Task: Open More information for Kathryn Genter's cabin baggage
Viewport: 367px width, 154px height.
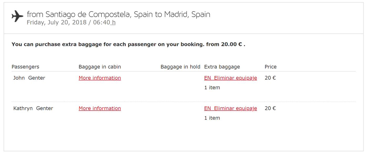Action: [100, 108]
